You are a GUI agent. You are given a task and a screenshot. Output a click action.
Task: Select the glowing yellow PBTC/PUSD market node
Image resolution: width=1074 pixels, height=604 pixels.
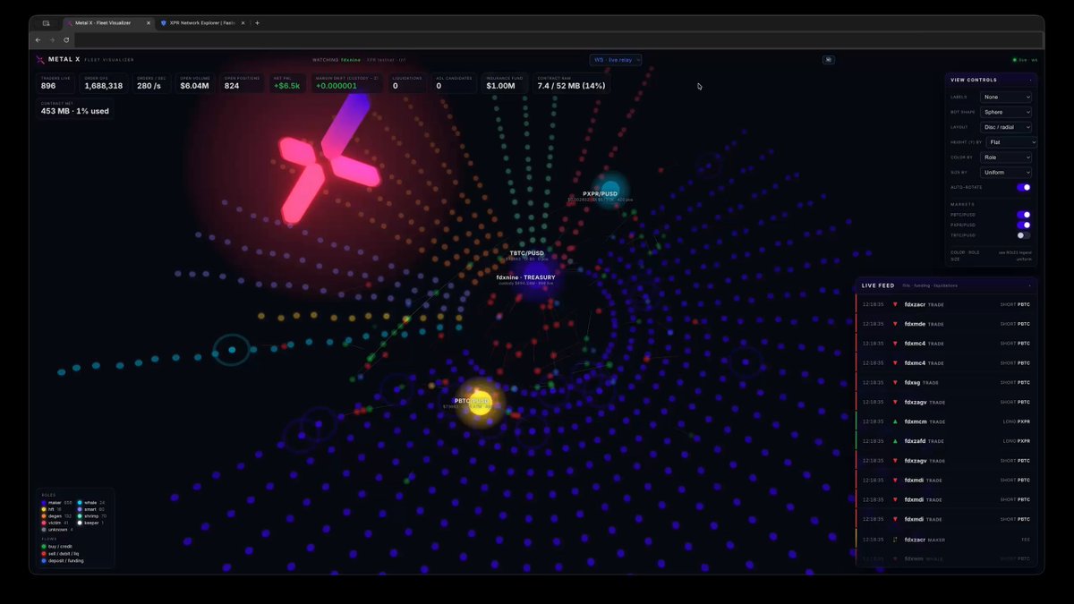click(x=481, y=402)
